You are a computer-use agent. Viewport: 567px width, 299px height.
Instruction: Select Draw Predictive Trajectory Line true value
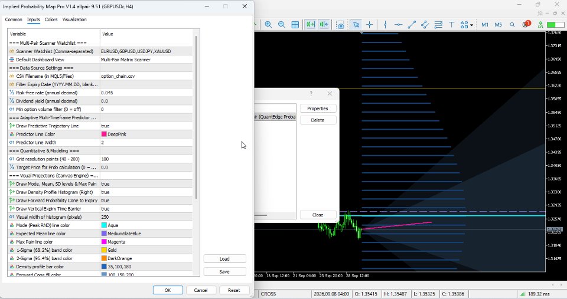pyautogui.click(x=146, y=126)
